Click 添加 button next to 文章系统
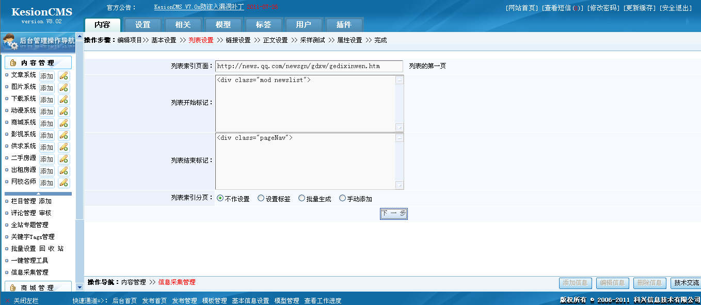 [47, 76]
